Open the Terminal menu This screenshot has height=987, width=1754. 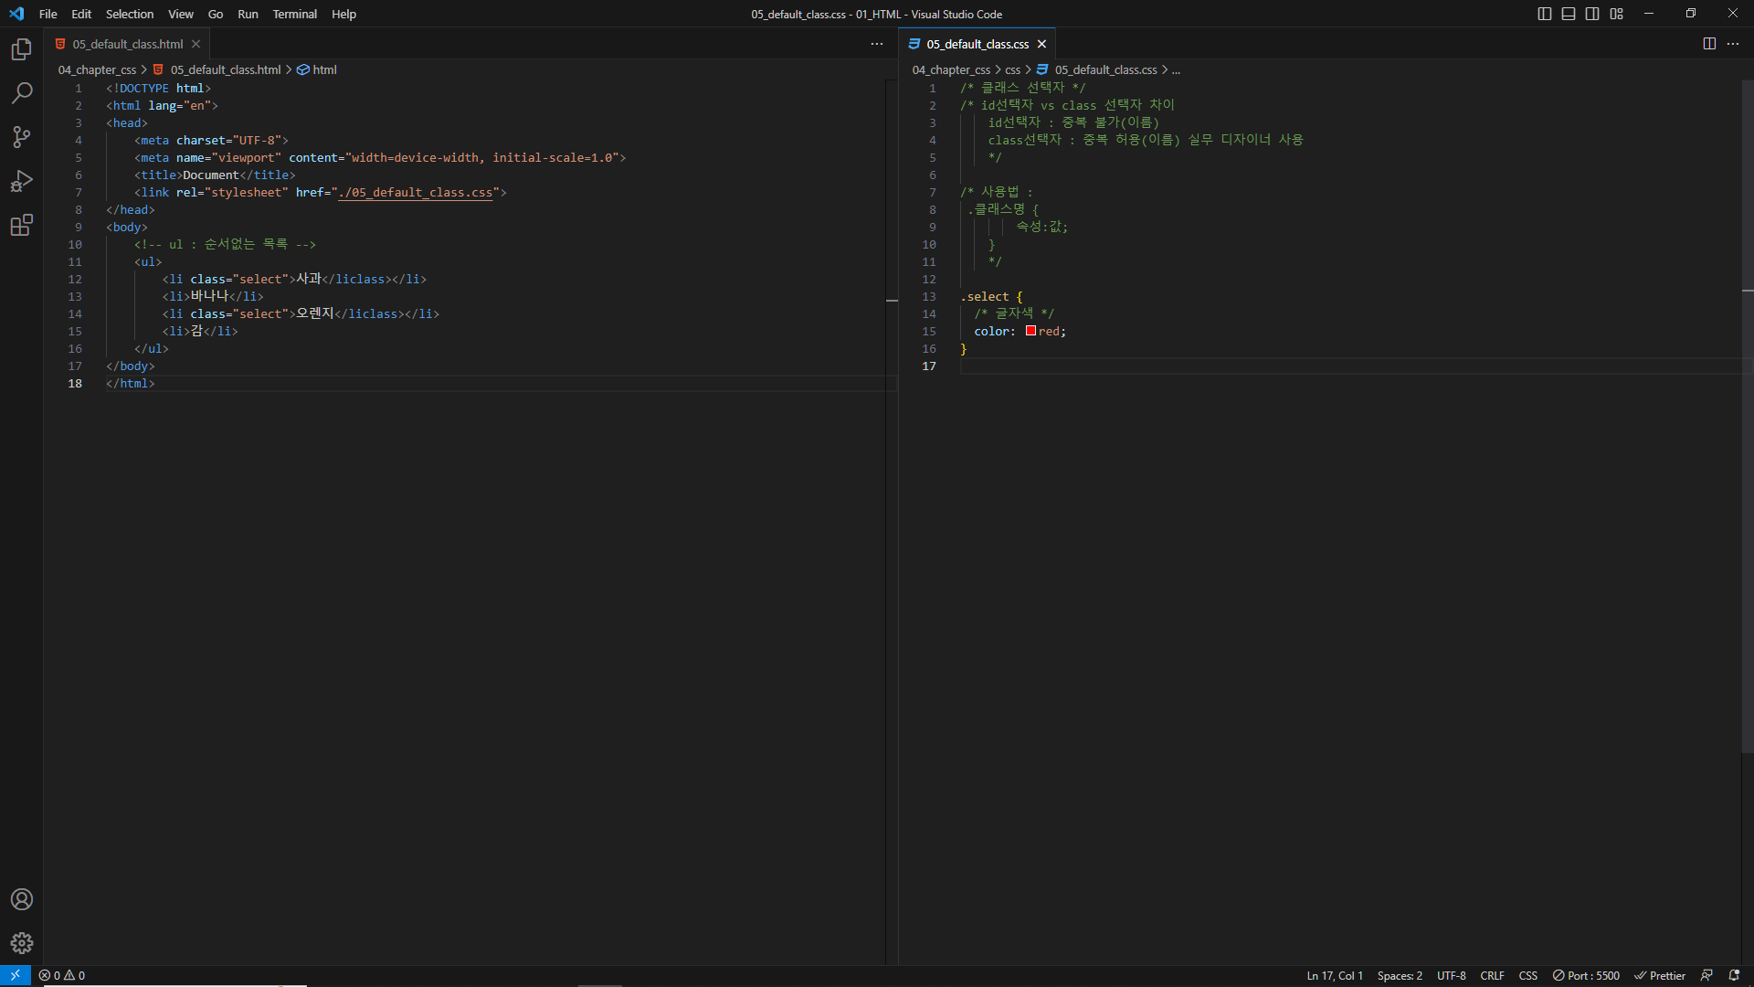[294, 14]
